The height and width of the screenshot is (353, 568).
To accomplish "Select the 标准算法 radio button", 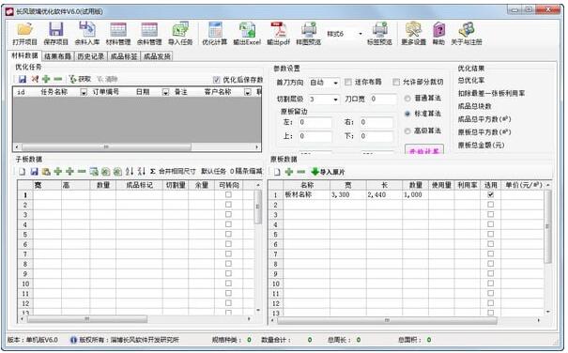I will (407, 114).
